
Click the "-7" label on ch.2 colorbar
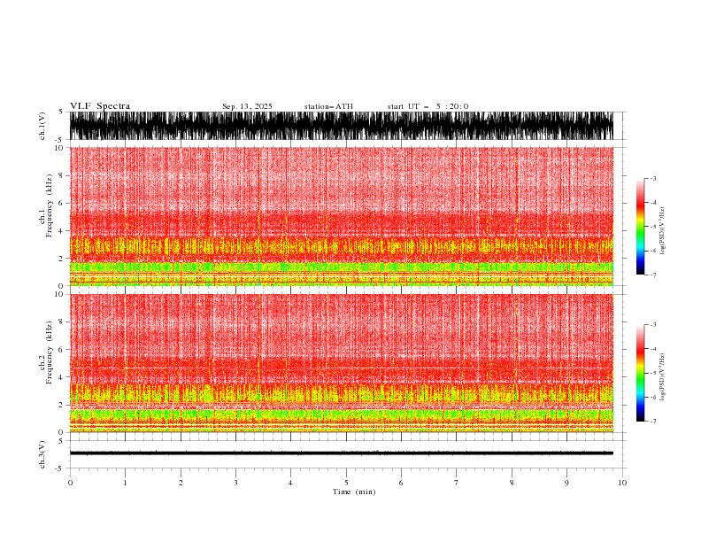652,422
